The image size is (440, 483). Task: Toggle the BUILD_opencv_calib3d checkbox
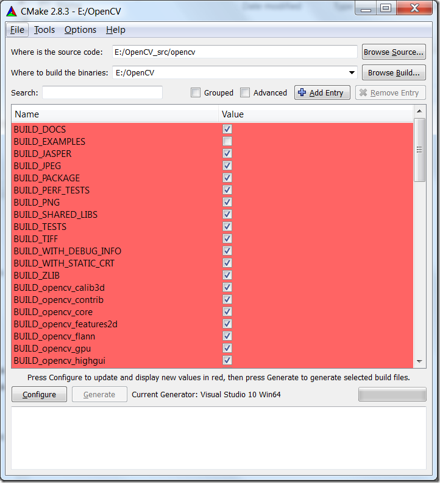(227, 287)
